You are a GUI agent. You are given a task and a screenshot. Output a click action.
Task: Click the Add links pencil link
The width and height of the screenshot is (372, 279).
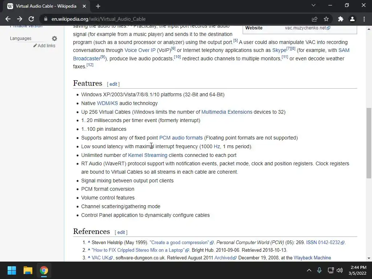(x=44, y=45)
